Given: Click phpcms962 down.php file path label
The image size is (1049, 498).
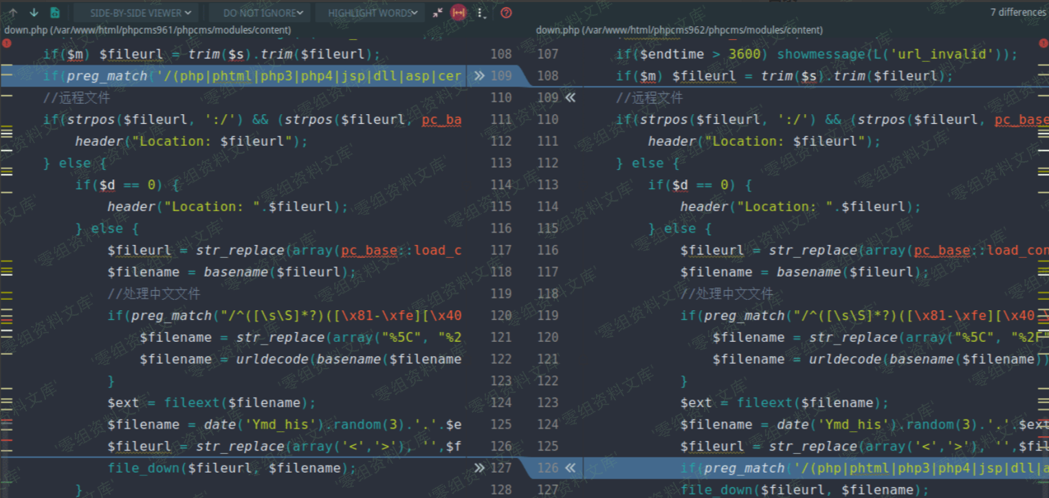Looking at the screenshot, I should point(679,30).
